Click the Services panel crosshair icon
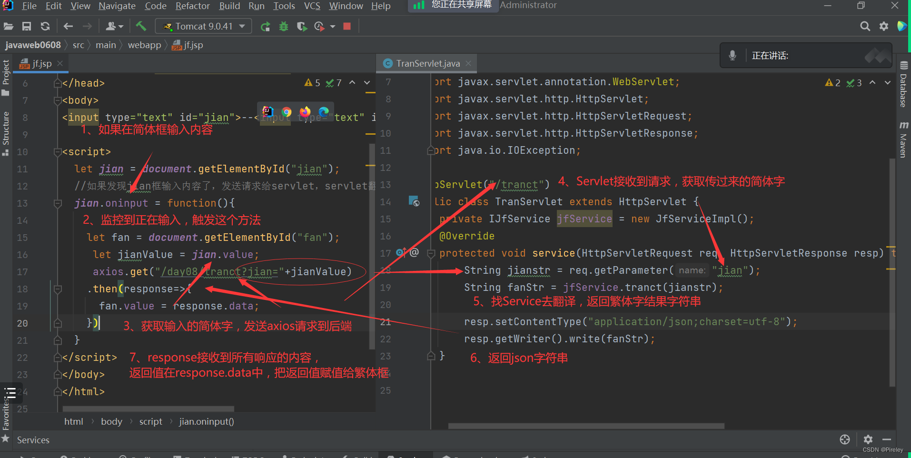 (845, 439)
